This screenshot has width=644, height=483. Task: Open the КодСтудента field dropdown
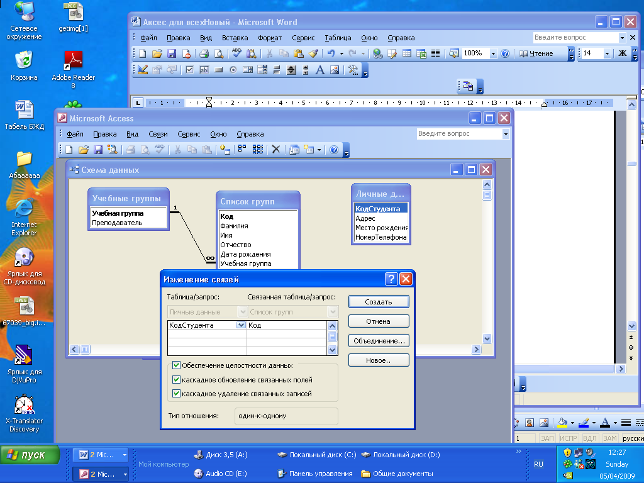click(x=241, y=325)
